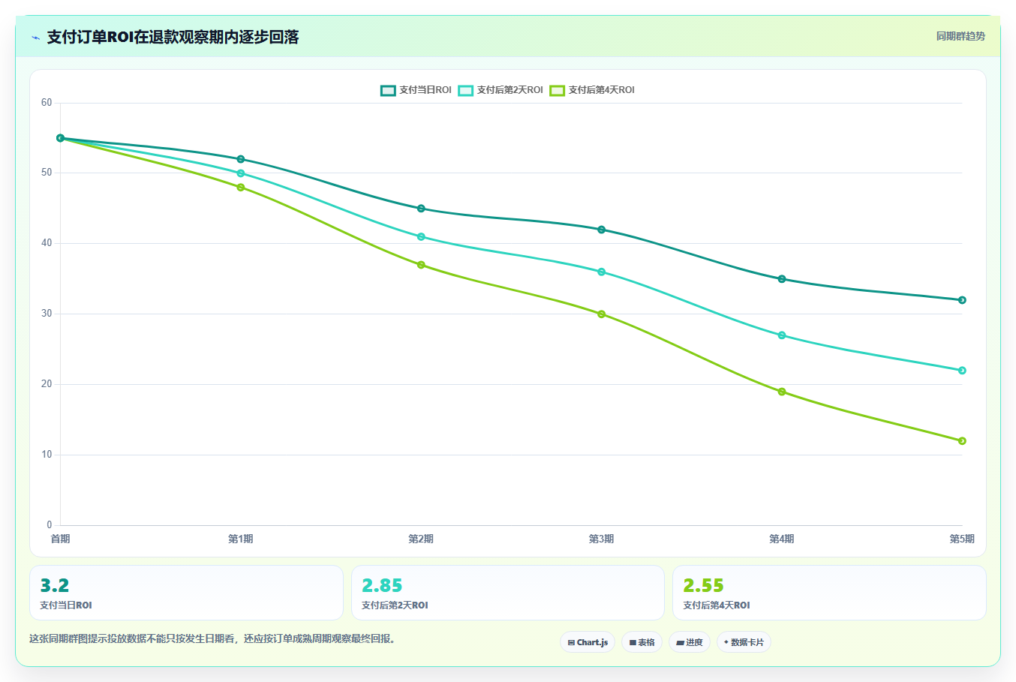Screen dimensions: 1016x682
Task: Click the y-axis value 40
Action: [47, 243]
